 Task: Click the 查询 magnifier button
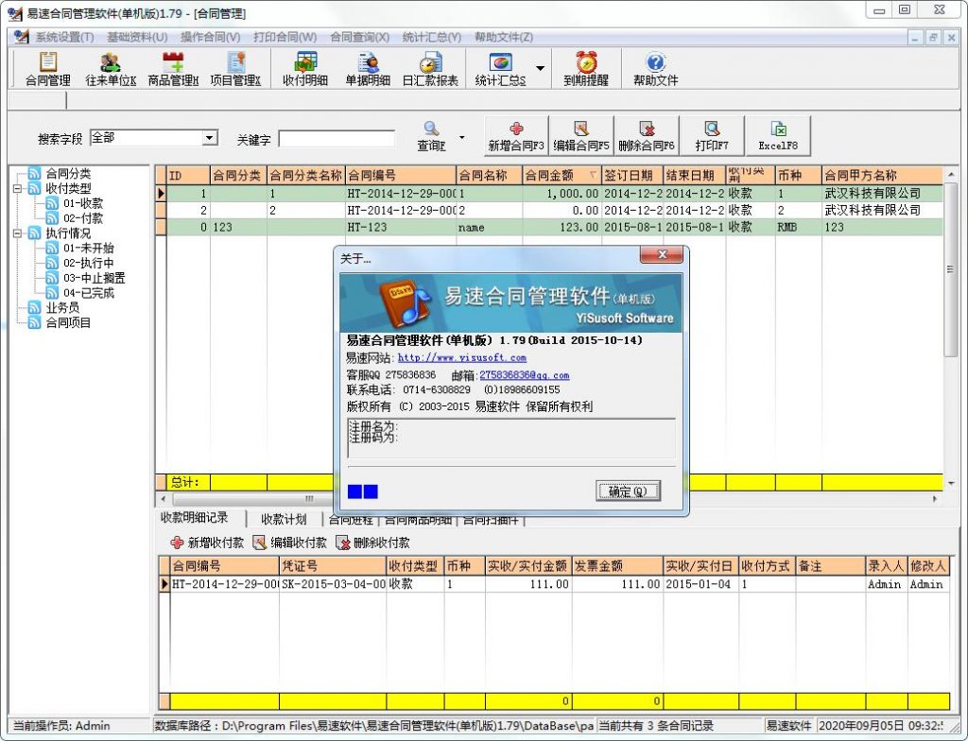(431, 136)
